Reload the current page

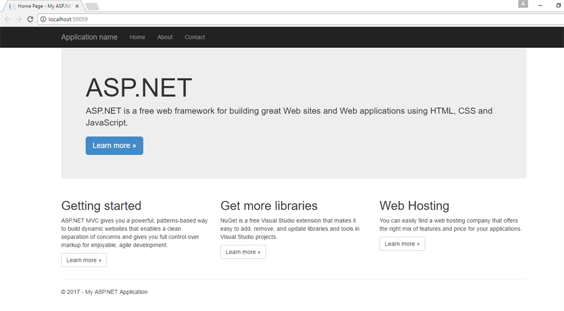tap(30, 19)
